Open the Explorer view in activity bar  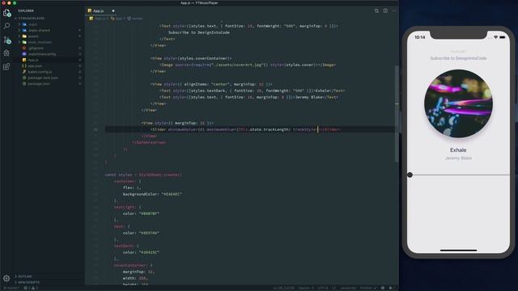[6, 13]
